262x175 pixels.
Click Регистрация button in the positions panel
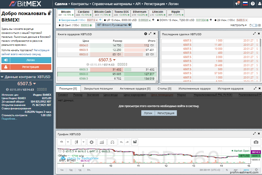tap(166, 113)
